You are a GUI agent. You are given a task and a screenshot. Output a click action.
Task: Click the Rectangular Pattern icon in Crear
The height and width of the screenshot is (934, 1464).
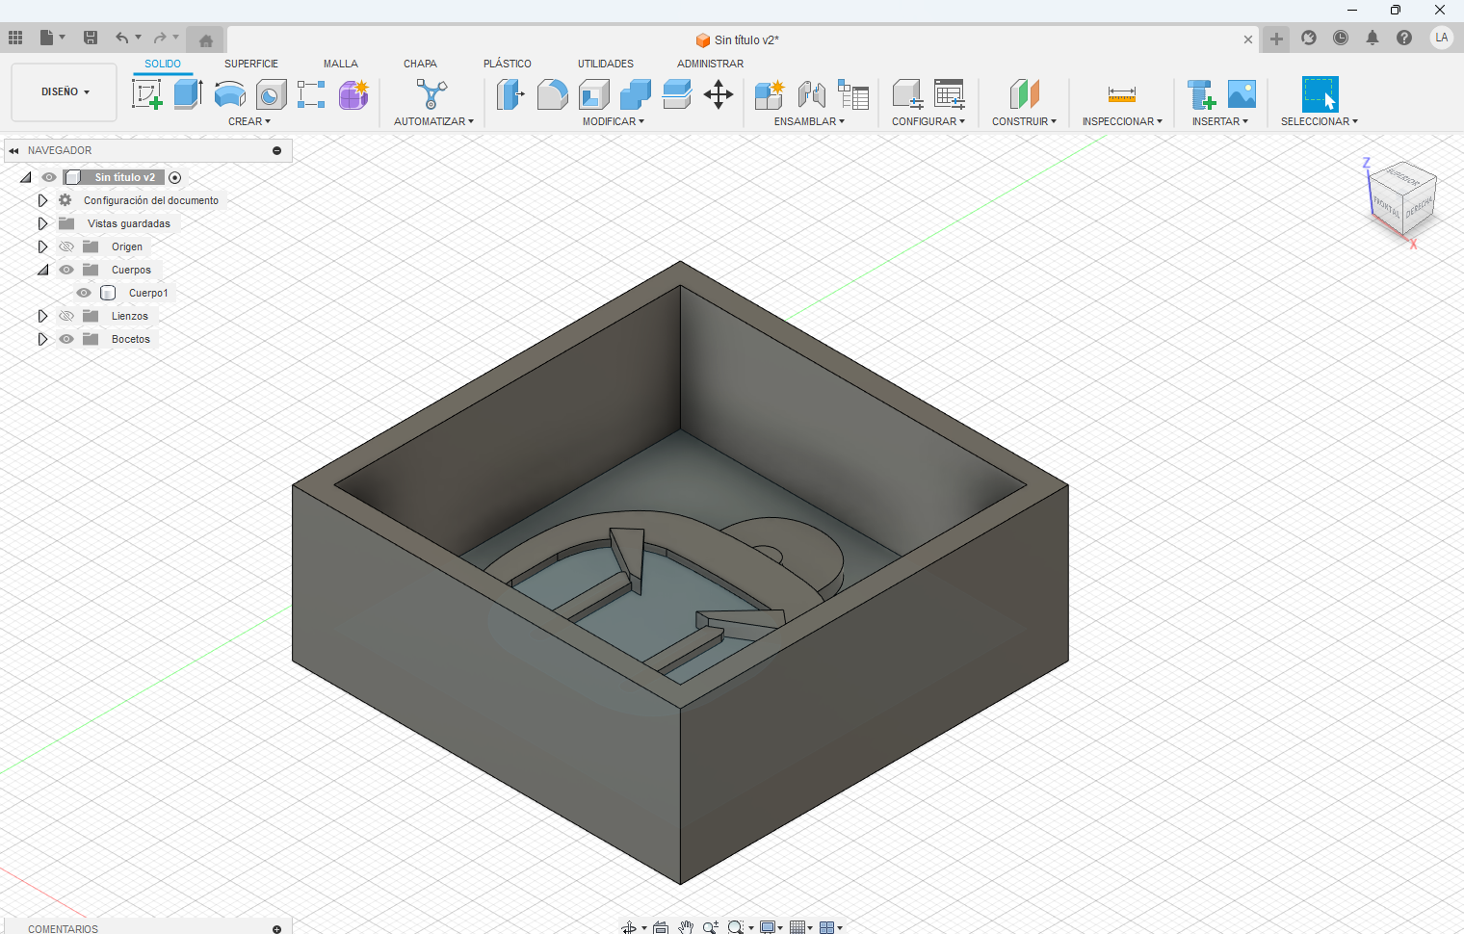(x=311, y=94)
